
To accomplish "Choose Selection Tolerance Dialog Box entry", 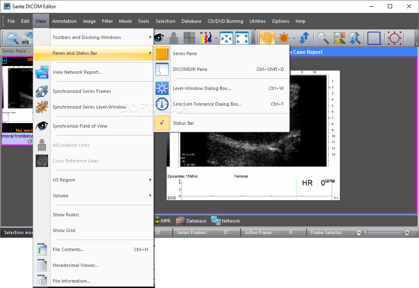I will coord(222,104).
